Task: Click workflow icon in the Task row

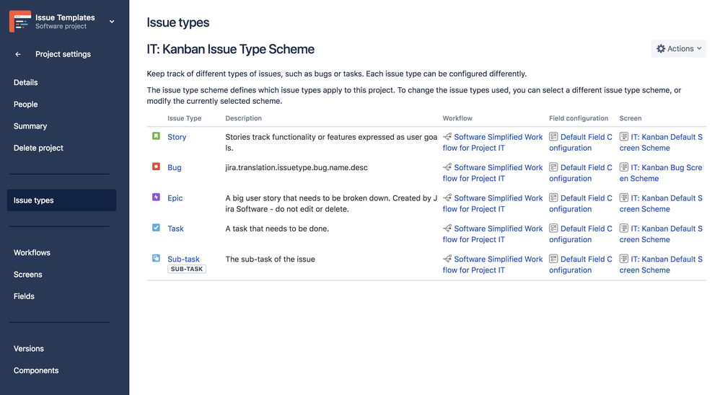Action: coord(447,228)
